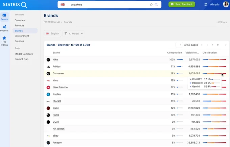This screenshot has height=147, width=230.
Task: Click the Nike swoosh logo icon
Action: point(48,60)
